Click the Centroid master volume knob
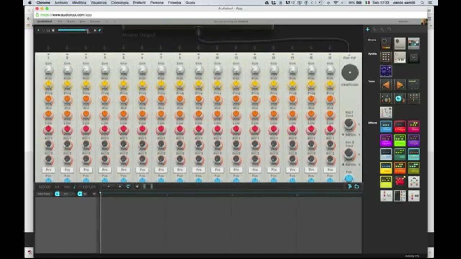 [350, 73]
